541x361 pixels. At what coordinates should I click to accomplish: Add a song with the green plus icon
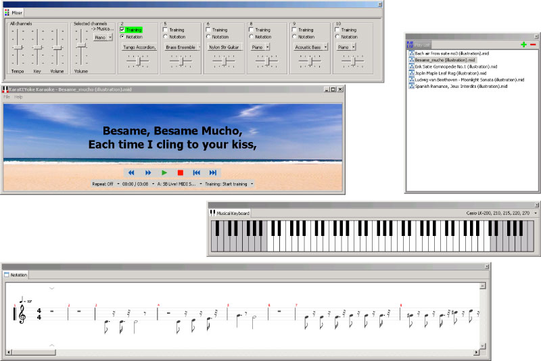pyautogui.click(x=523, y=45)
